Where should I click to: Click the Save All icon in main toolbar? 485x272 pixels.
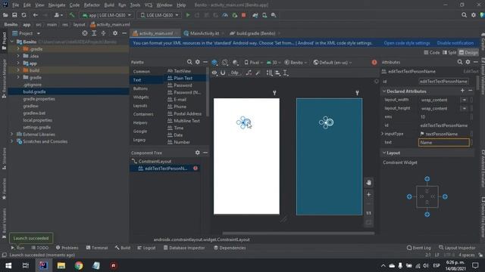[14, 15]
